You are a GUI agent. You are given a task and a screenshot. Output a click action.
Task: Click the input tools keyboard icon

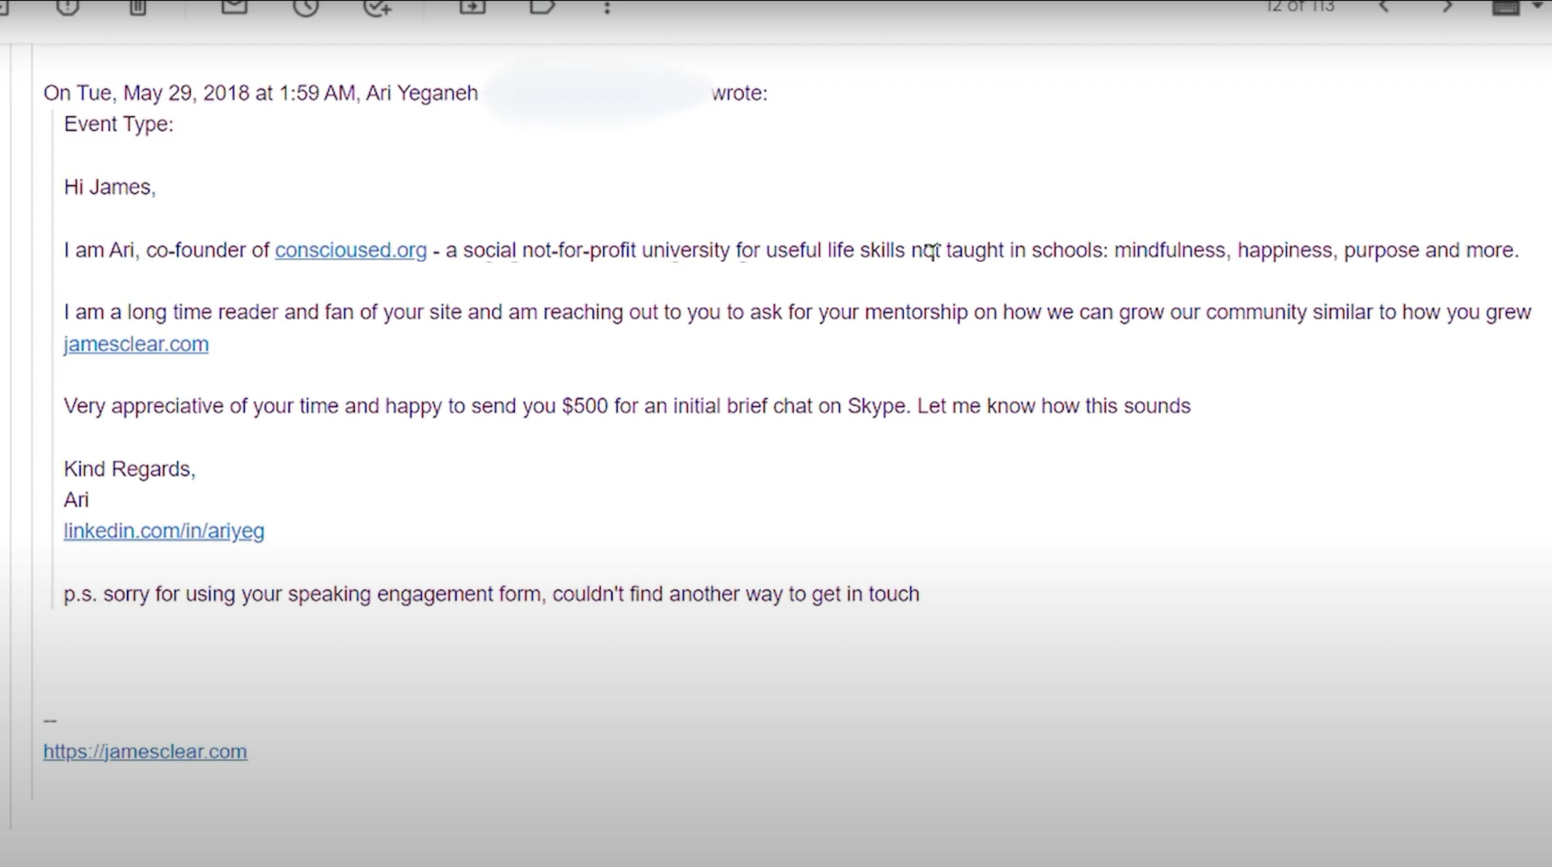pyautogui.click(x=1505, y=7)
